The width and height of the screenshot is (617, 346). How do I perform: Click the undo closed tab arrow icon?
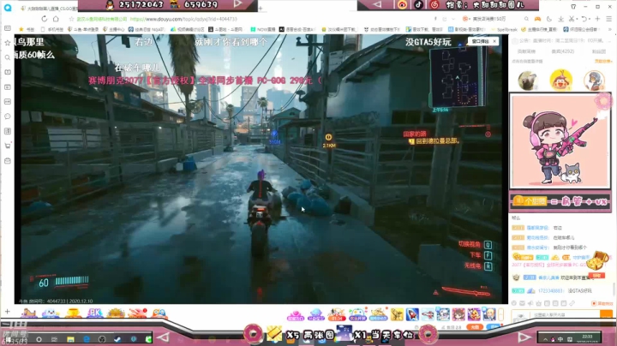tap(584, 19)
